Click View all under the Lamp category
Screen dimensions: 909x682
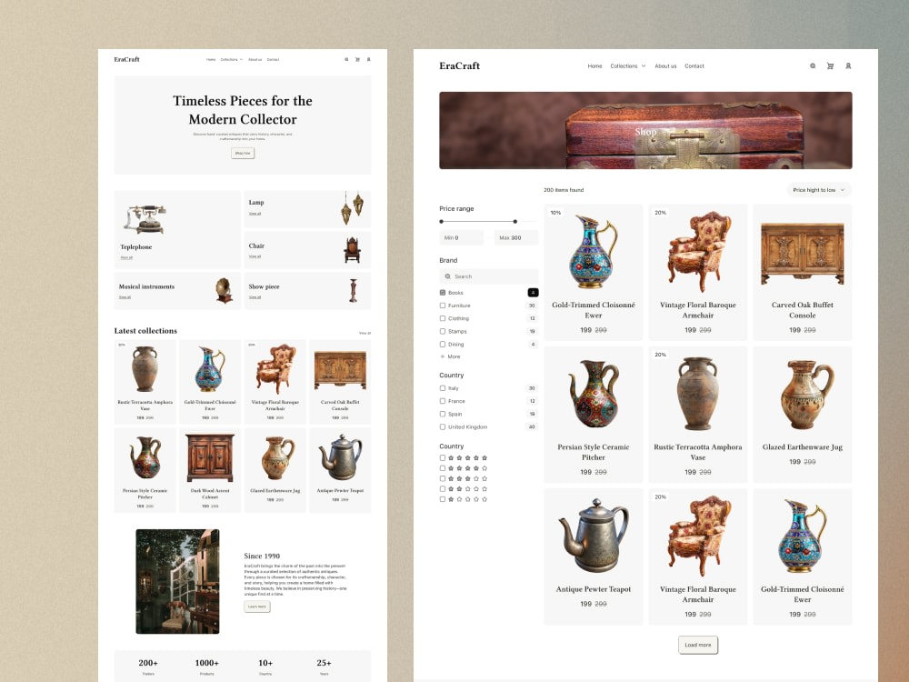click(255, 214)
